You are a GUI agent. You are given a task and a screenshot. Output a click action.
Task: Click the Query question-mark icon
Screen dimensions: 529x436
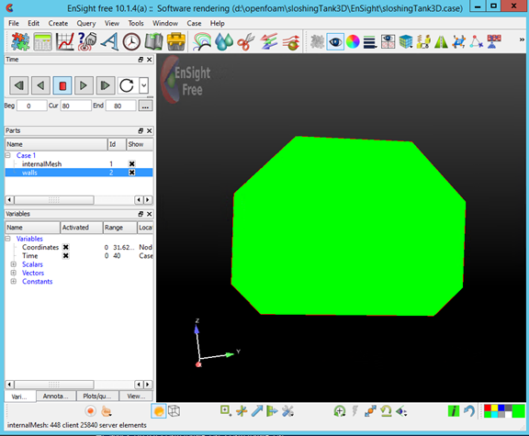point(87,42)
